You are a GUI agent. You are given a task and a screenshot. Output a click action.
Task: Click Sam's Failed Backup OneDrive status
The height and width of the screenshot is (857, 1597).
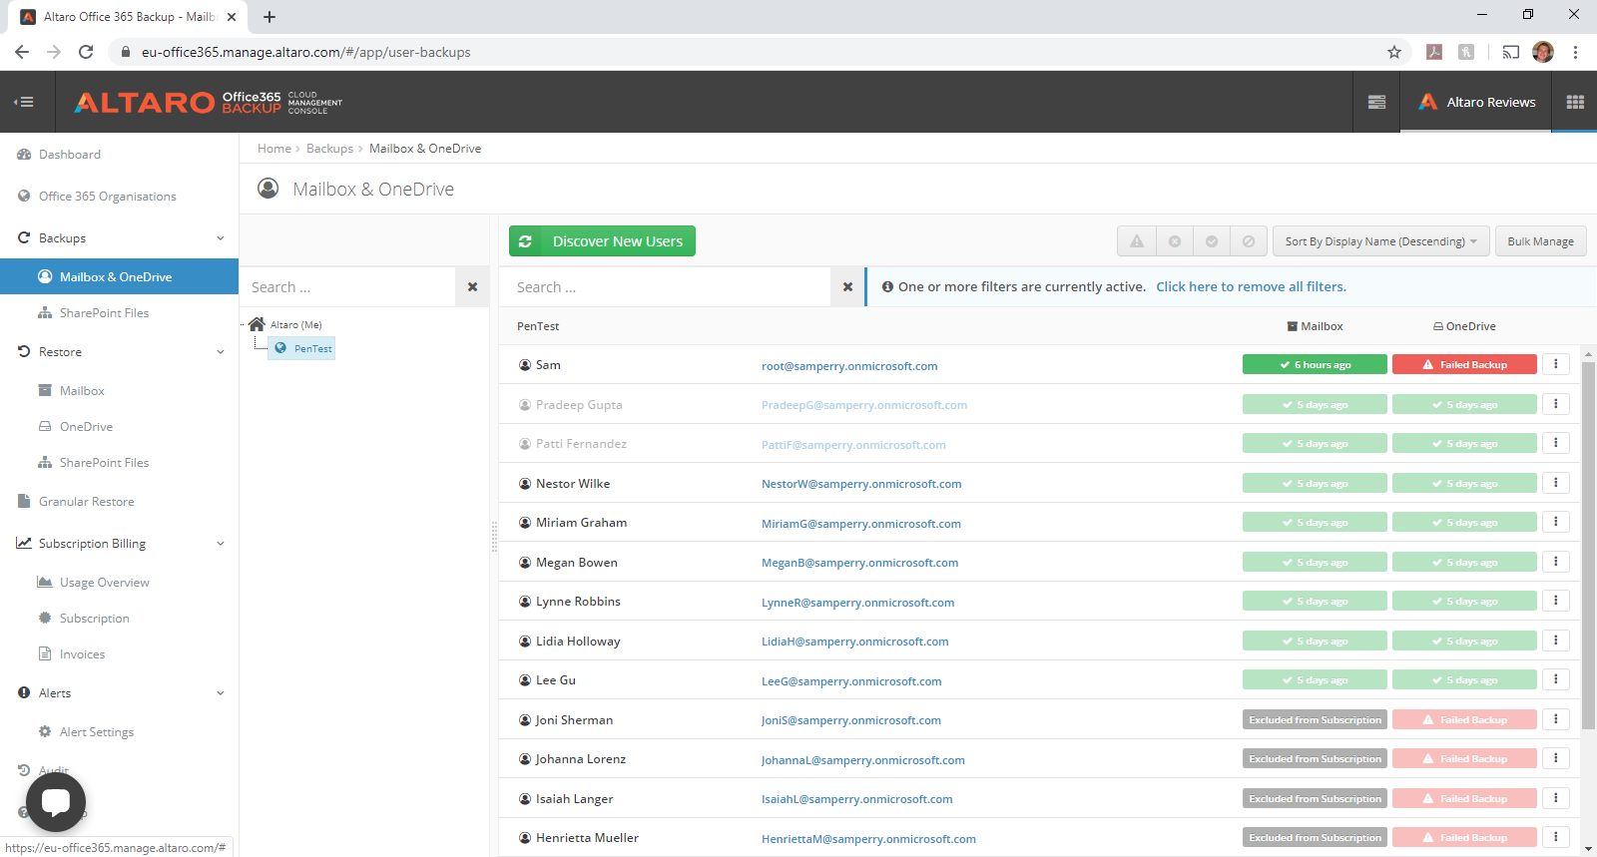[x=1464, y=364]
